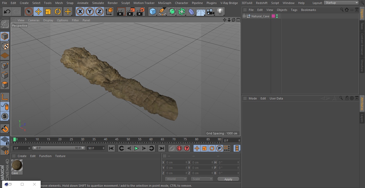
Task: Add a Floor environment object
Action: pos(201,12)
